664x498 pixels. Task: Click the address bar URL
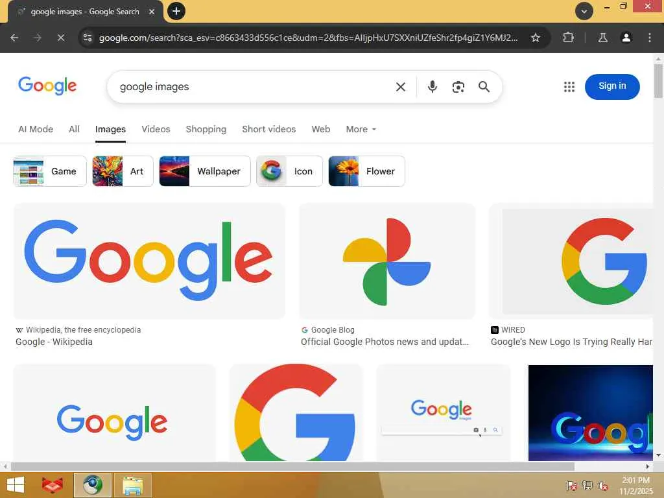click(308, 38)
